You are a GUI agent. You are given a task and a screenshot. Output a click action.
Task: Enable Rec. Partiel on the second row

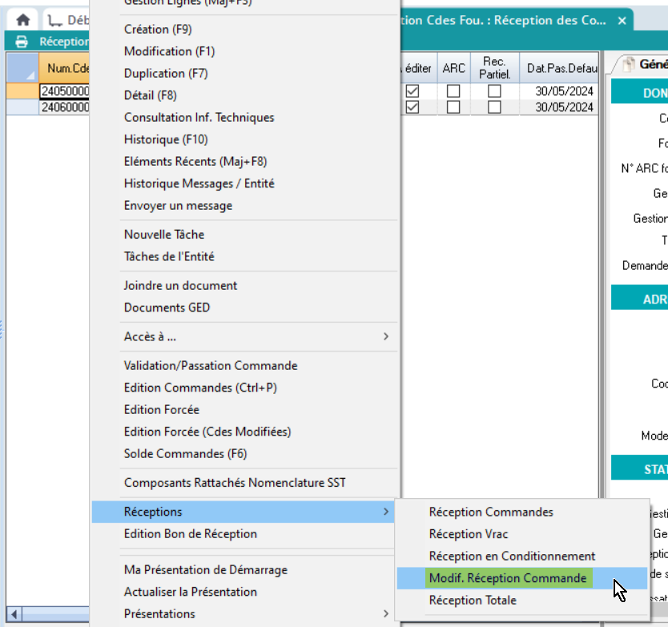(x=494, y=107)
